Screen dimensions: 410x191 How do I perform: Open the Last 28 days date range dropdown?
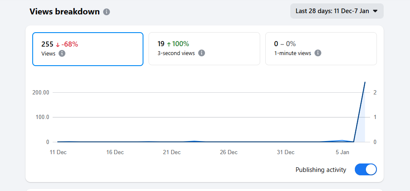coord(337,11)
